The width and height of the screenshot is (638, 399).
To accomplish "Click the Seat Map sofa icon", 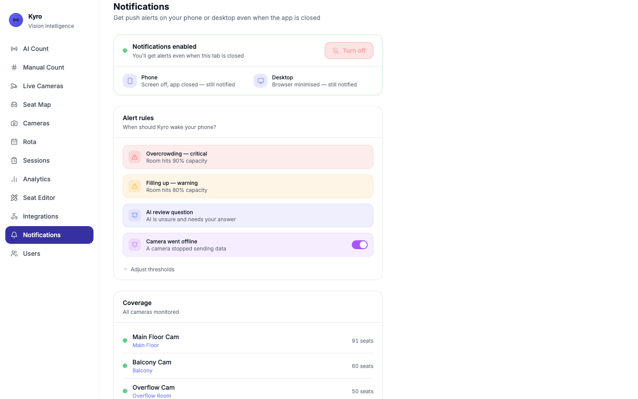I will click(14, 105).
